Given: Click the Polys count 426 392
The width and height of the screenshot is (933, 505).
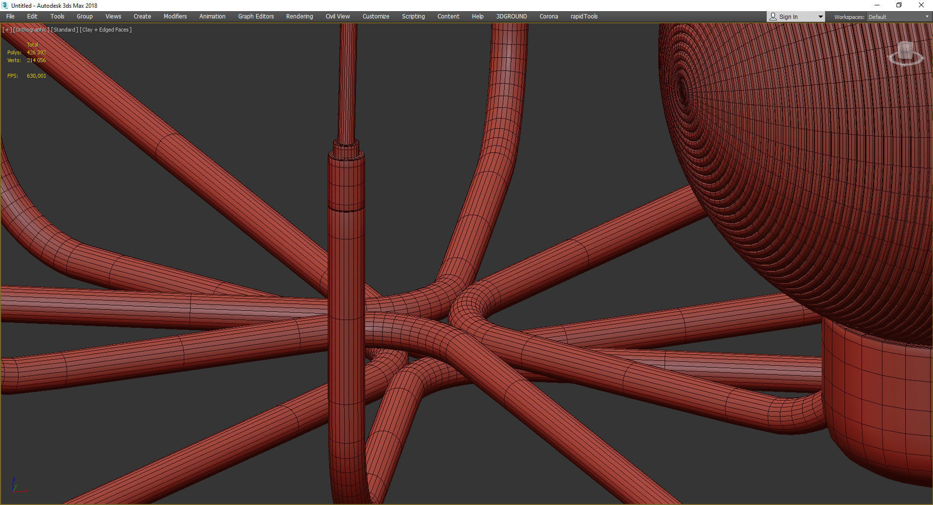Looking at the screenshot, I should click(x=36, y=52).
